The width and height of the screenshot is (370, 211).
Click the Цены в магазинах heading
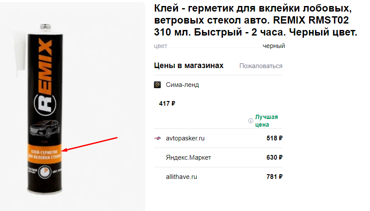[189, 65]
